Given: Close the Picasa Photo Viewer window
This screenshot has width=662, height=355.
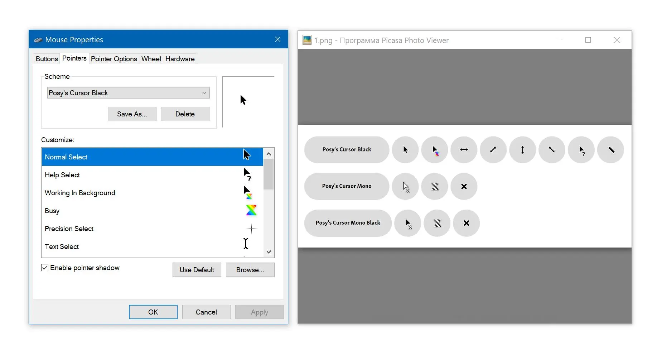Looking at the screenshot, I should coord(617,40).
